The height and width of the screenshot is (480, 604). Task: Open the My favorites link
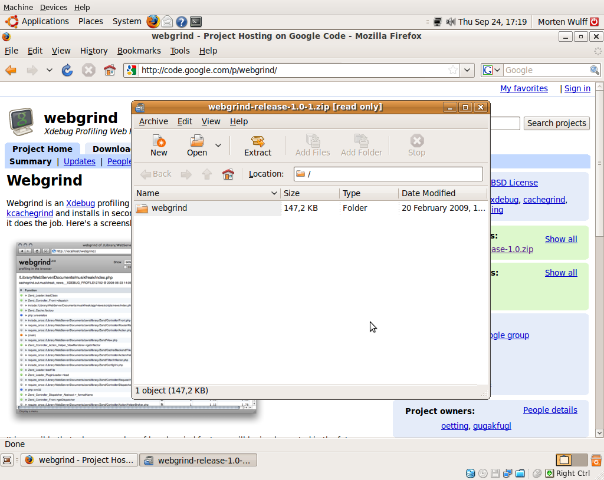(x=524, y=88)
